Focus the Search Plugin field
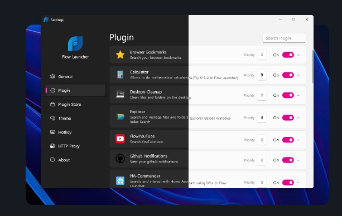 click(x=284, y=38)
